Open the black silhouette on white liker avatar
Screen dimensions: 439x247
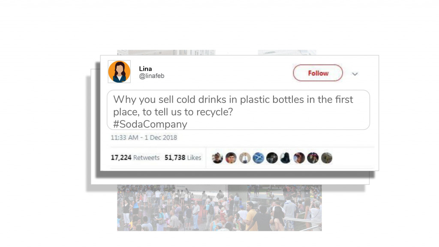point(285,158)
